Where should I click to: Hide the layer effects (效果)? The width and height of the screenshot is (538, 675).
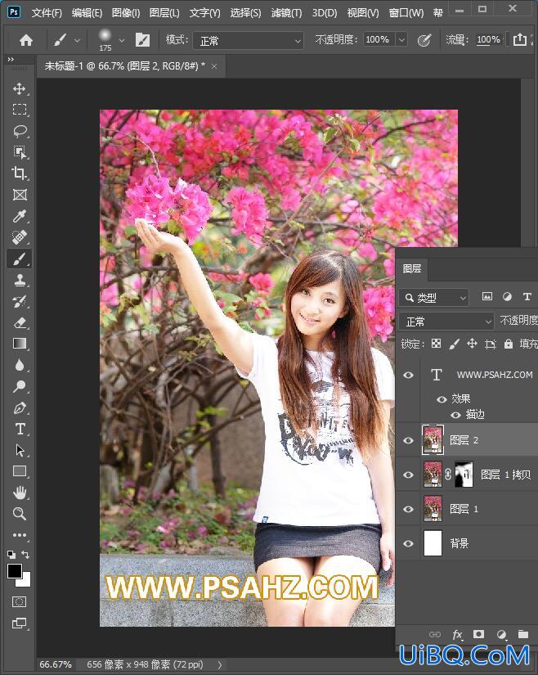[442, 399]
